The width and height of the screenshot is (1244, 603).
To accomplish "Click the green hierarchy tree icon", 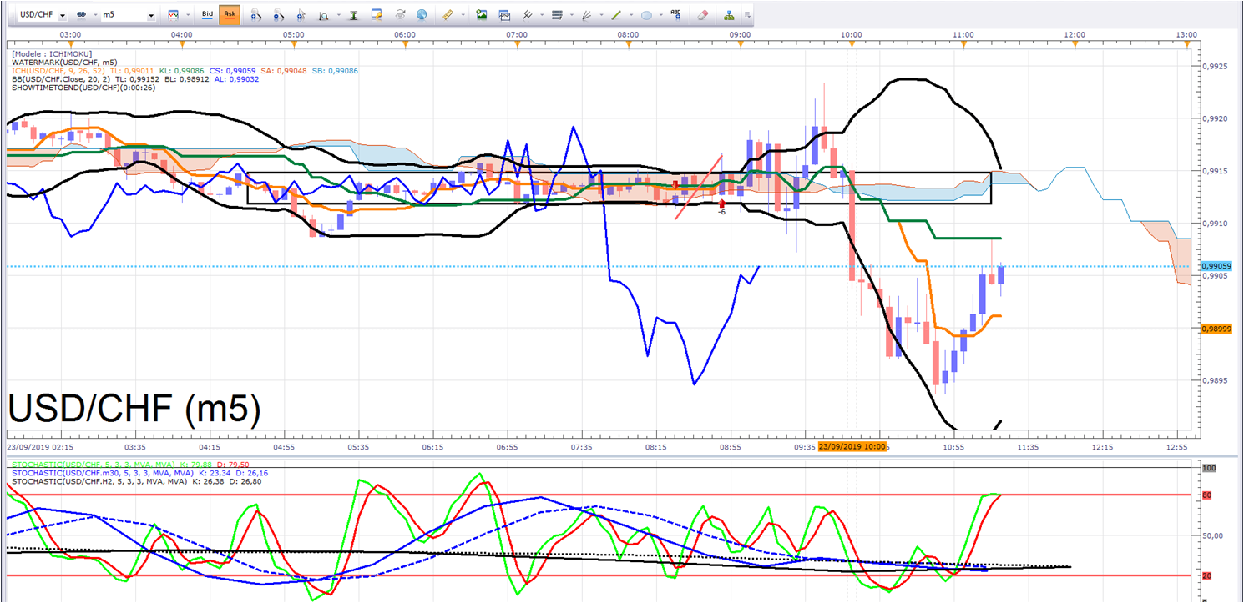I will [729, 15].
